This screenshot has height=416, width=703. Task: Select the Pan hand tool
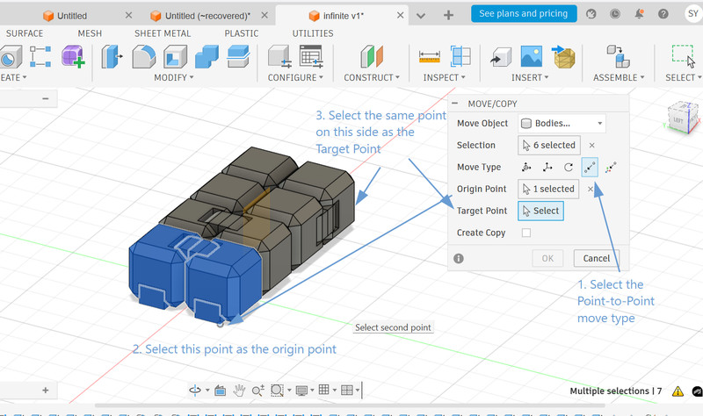point(239,390)
